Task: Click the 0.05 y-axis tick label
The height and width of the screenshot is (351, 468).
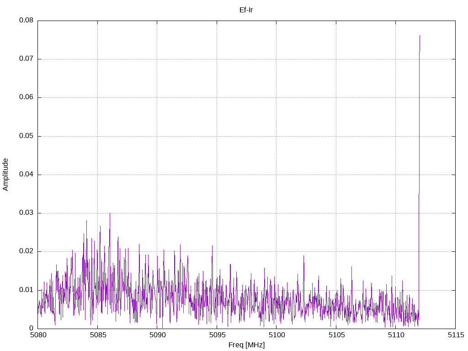Action: (x=26, y=136)
